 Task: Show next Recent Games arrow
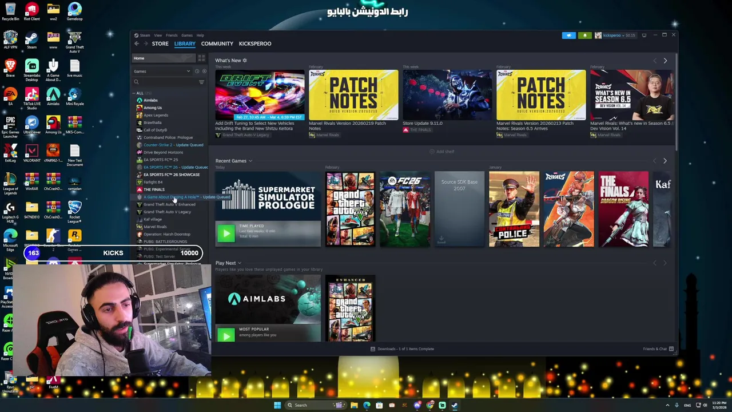point(665,161)
